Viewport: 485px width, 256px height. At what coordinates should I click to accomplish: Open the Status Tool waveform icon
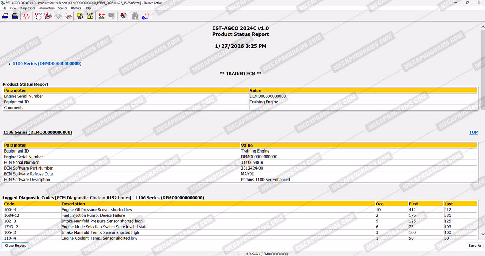click(27, 16)
